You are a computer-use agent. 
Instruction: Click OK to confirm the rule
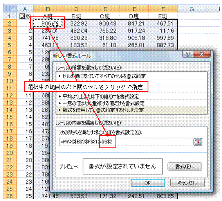click(148, 183)
